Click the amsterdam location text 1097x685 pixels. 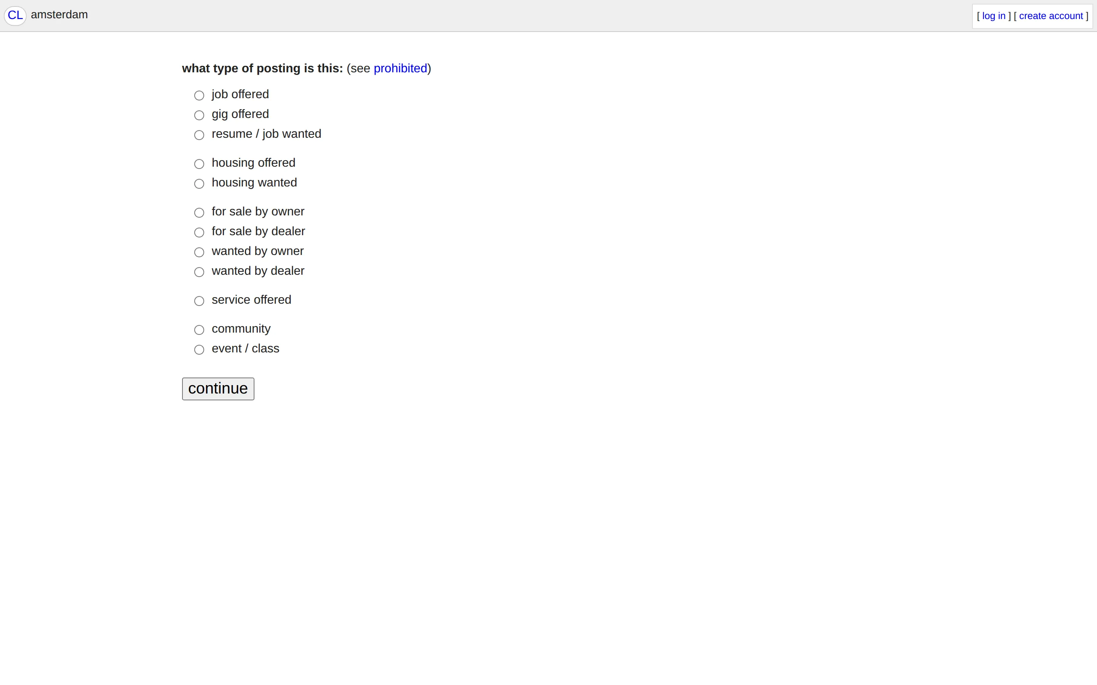59,14
